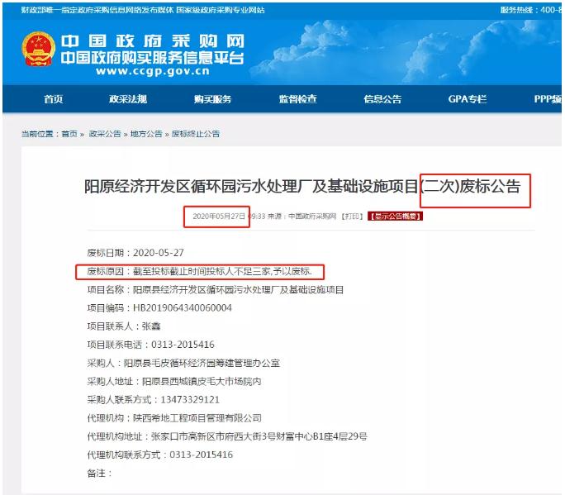Image resolution: width=565 pixels, height=495 pixels.
Task: Click 采购人 阳原县毛皮循环经济园筹建管理办公室
Action: pos(183,363)
